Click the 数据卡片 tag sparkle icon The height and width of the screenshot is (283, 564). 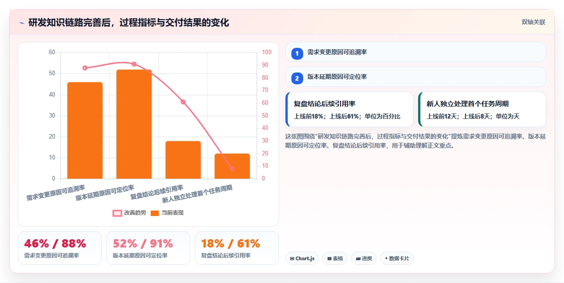[x=386, y=258]
